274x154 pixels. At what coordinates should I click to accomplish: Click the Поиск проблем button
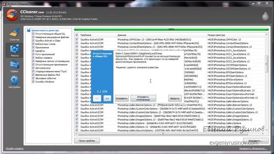coord(87,141)
